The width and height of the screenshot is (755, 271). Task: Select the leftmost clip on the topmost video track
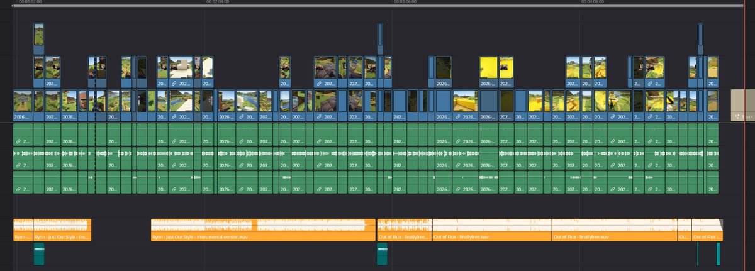(x=39, y=38)
